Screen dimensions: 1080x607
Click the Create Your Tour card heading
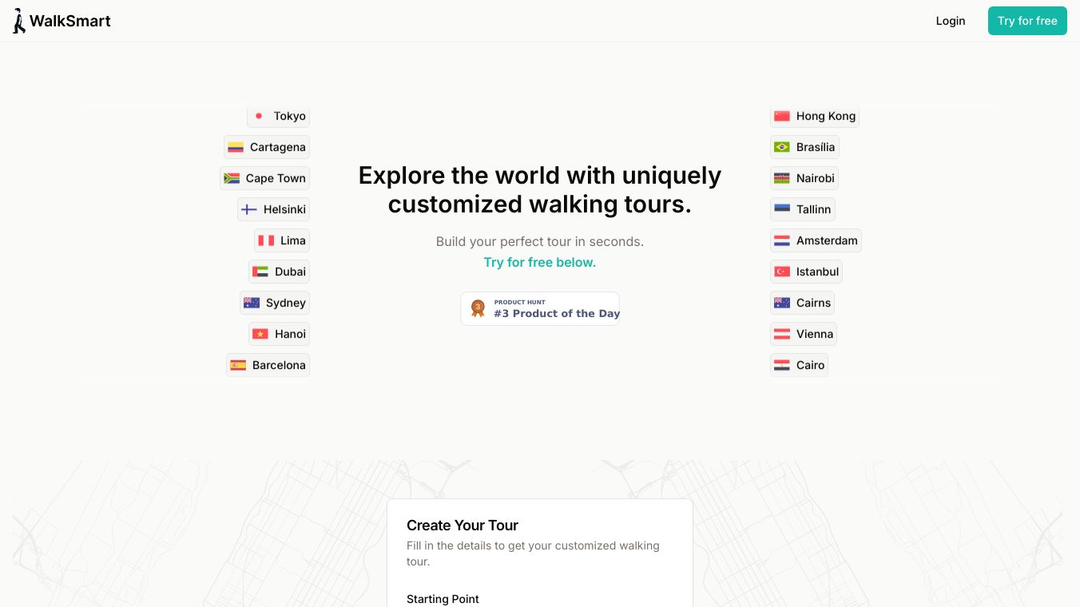click(x=463, y=525)
